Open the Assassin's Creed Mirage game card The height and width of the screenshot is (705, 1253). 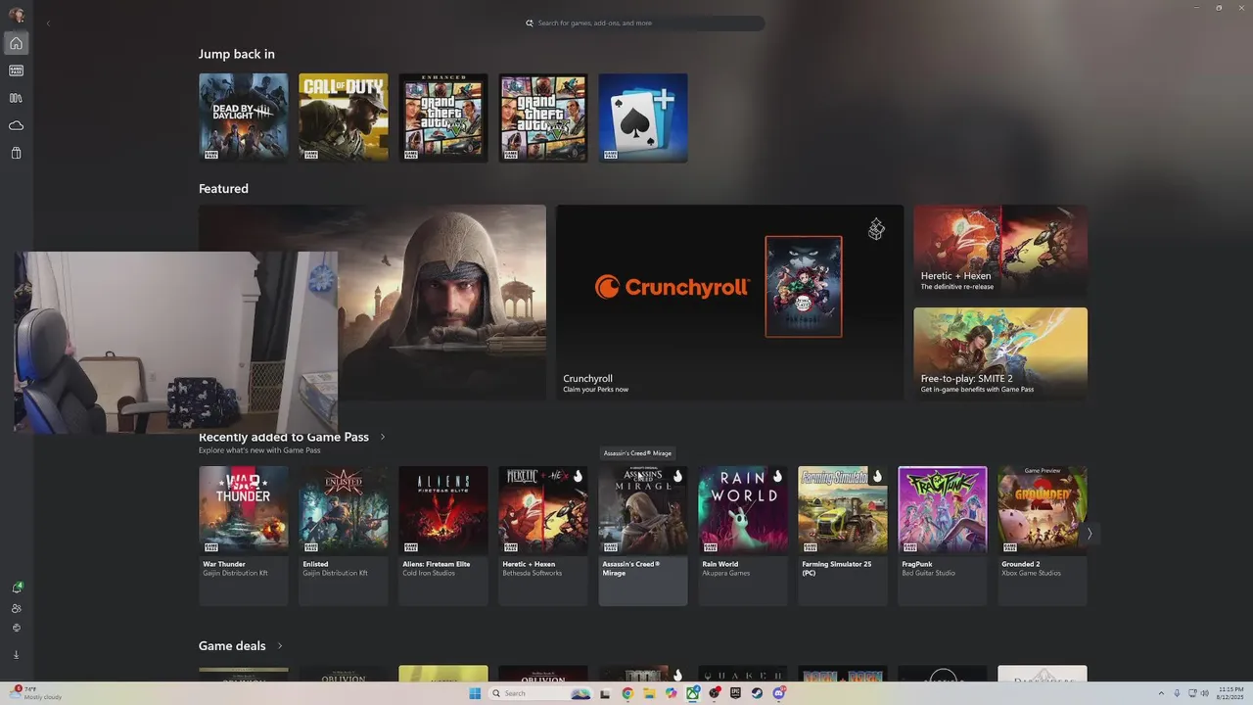click(x=643, y=536)
